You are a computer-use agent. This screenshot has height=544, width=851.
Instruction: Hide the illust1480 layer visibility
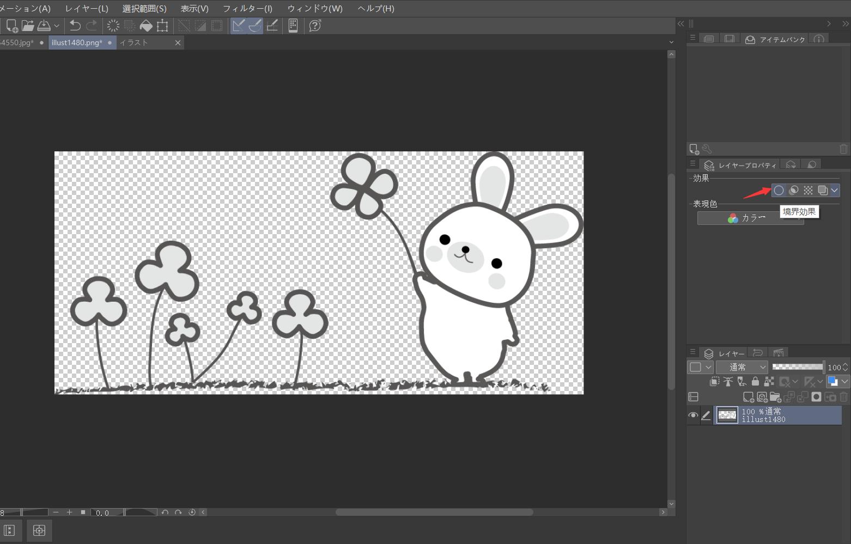694,415
